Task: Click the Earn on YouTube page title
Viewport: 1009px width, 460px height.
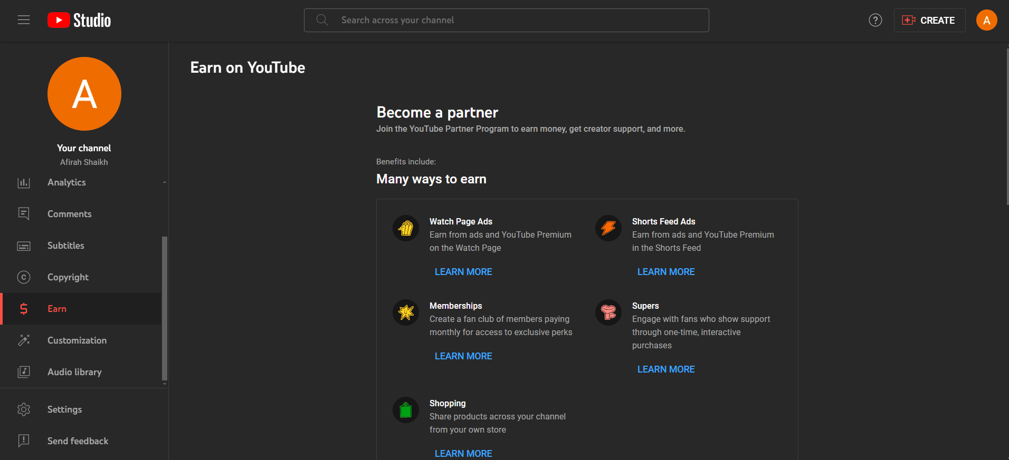Action: pyautogui.click(x=248, y=67)
